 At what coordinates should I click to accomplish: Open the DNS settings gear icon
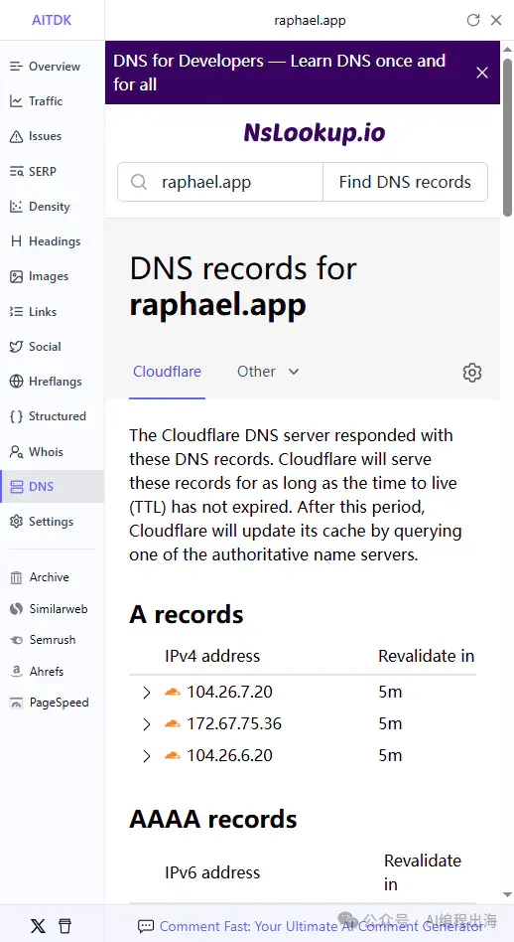coord(472,373)
